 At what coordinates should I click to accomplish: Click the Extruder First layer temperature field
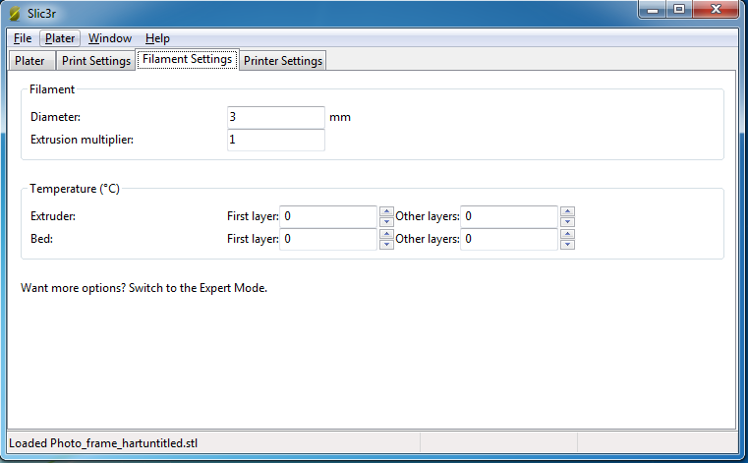[x=328, y=216]
